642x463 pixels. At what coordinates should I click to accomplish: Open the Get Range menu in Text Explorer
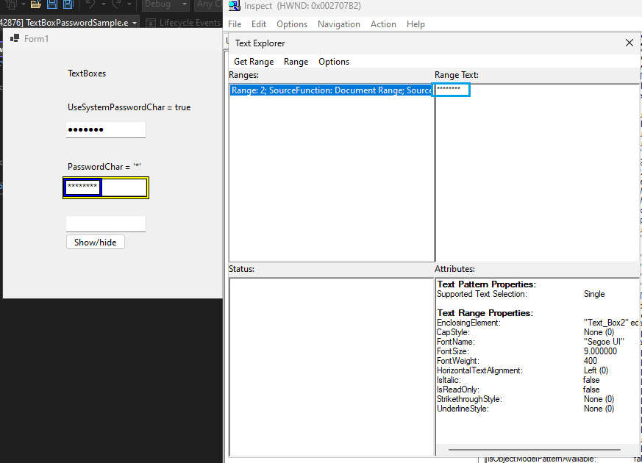point(252,62)
